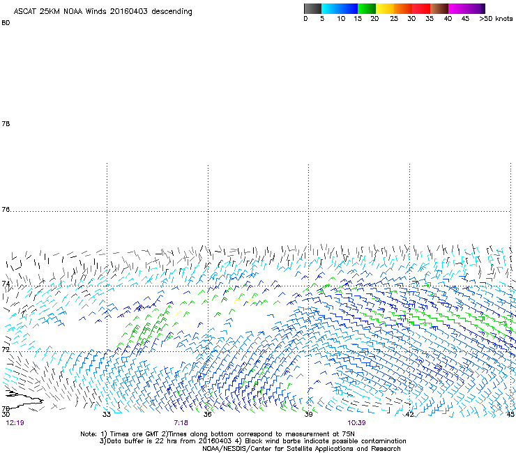
Task: Click the longitude label '42' on the bottom axis
Action: coord(409,414)
